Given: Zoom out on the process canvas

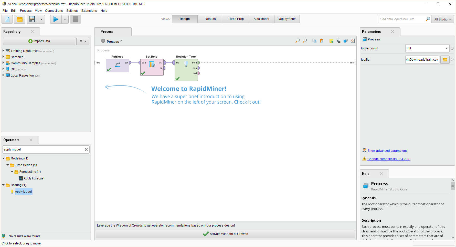Looking at the screenshot, I should click(305, 41).
